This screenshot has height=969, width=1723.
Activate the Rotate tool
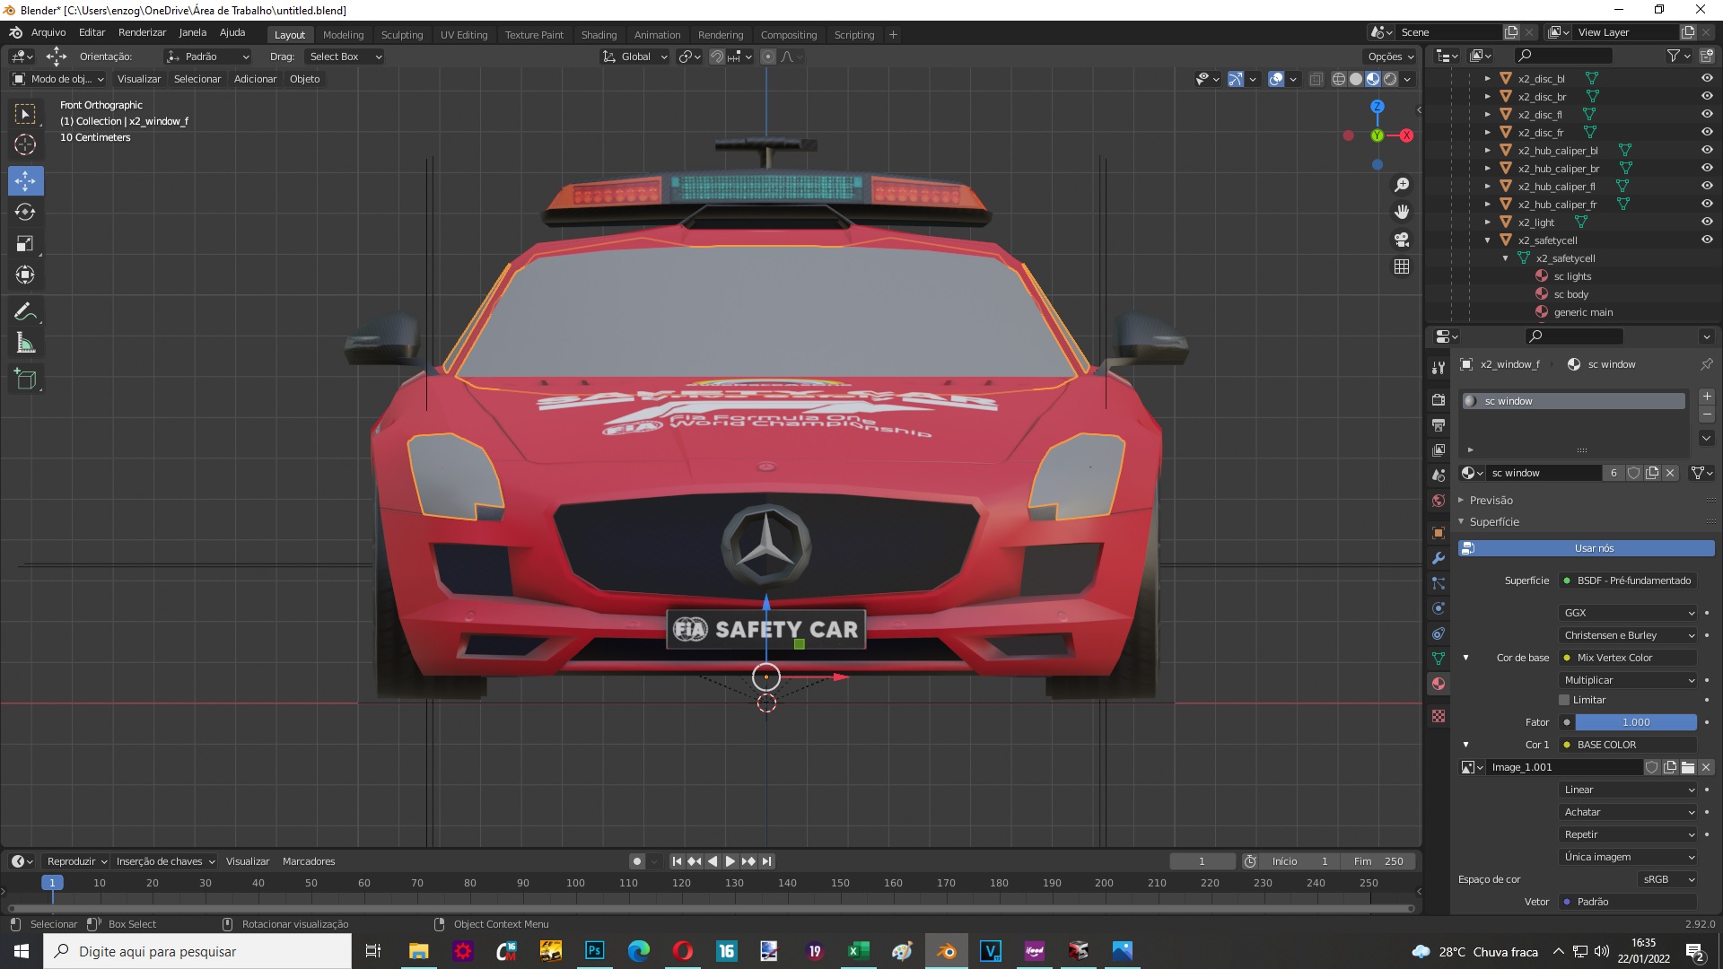[25, 212]
